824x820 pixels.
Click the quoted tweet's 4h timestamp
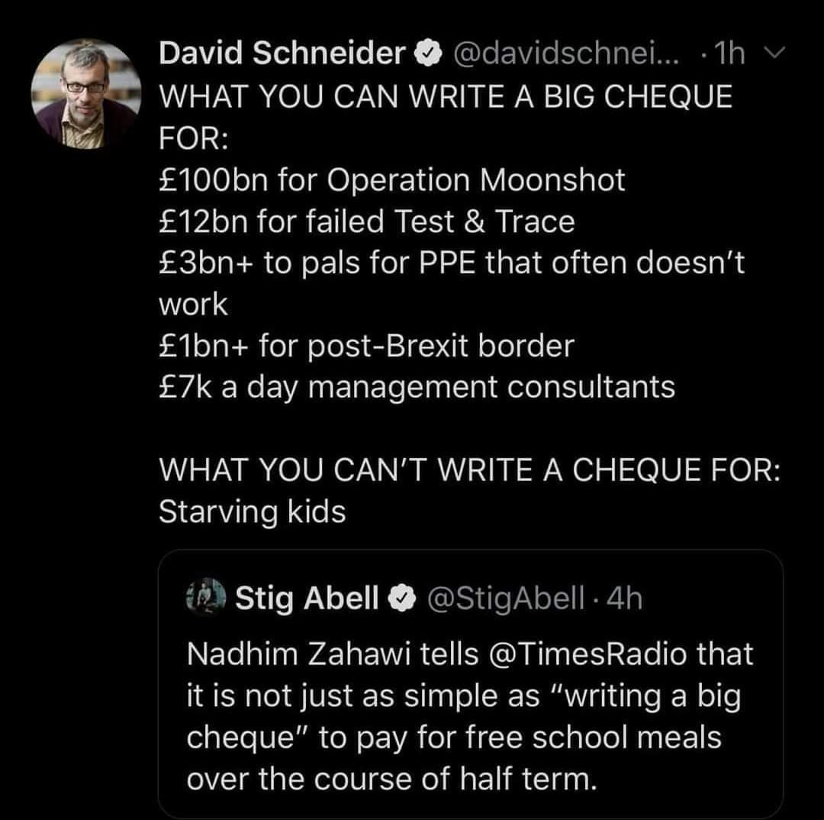(x=625, y=599)
